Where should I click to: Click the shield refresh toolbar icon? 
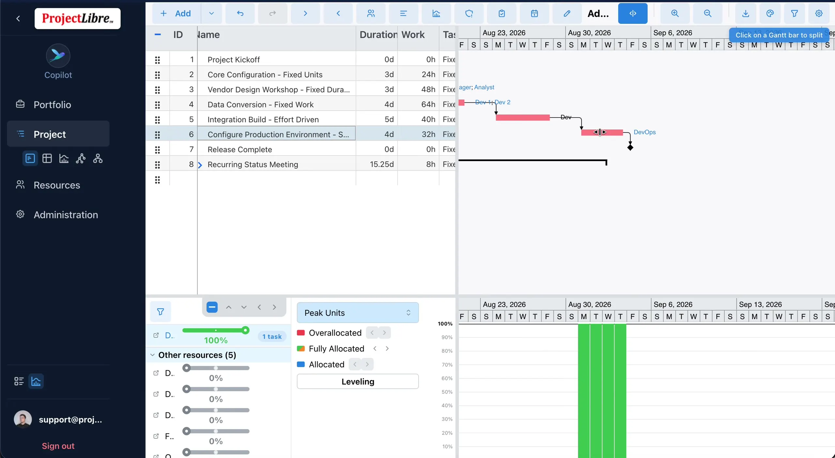point(469,13)
